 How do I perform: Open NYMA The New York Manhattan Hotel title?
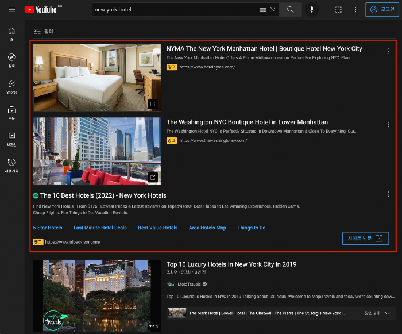click(x=264, y=48)
